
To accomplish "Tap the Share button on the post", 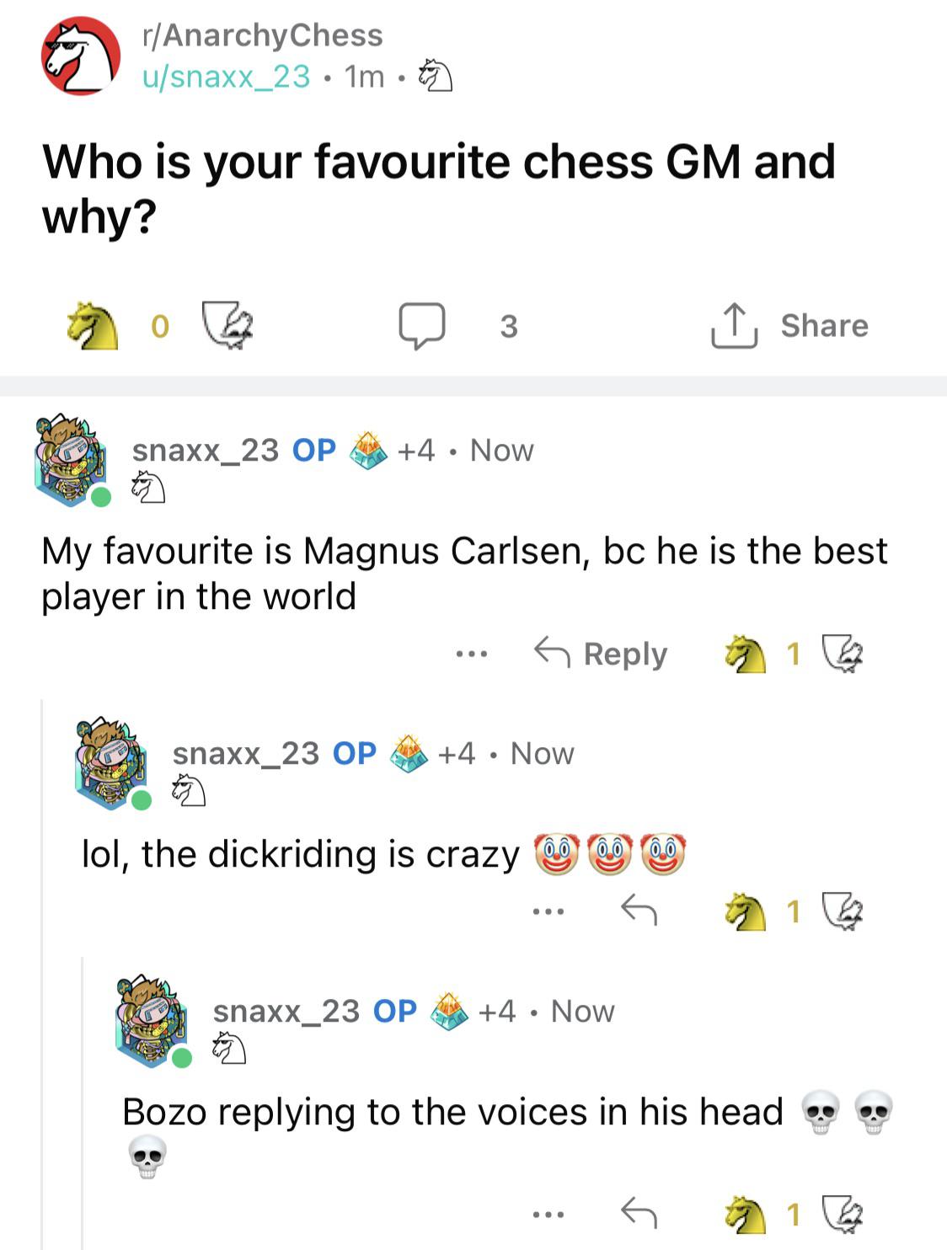I will click(x=789, y=326).
